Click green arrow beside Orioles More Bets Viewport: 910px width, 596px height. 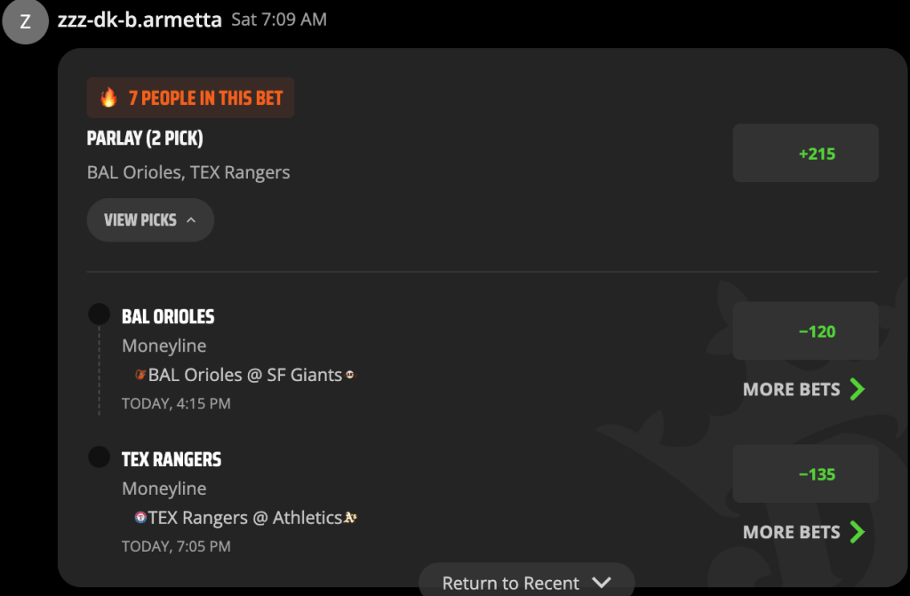point(858,389)
